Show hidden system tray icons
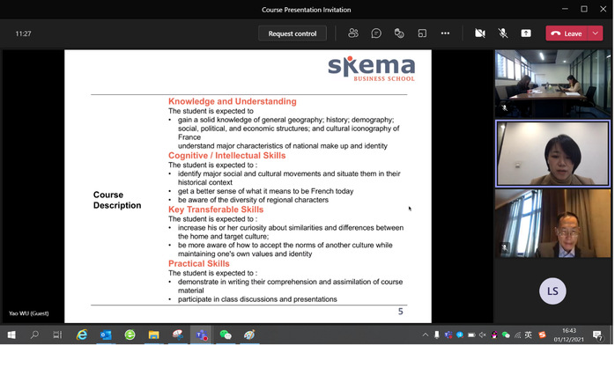Viewport: 615px width, 368px height. [x=426, y=335]
